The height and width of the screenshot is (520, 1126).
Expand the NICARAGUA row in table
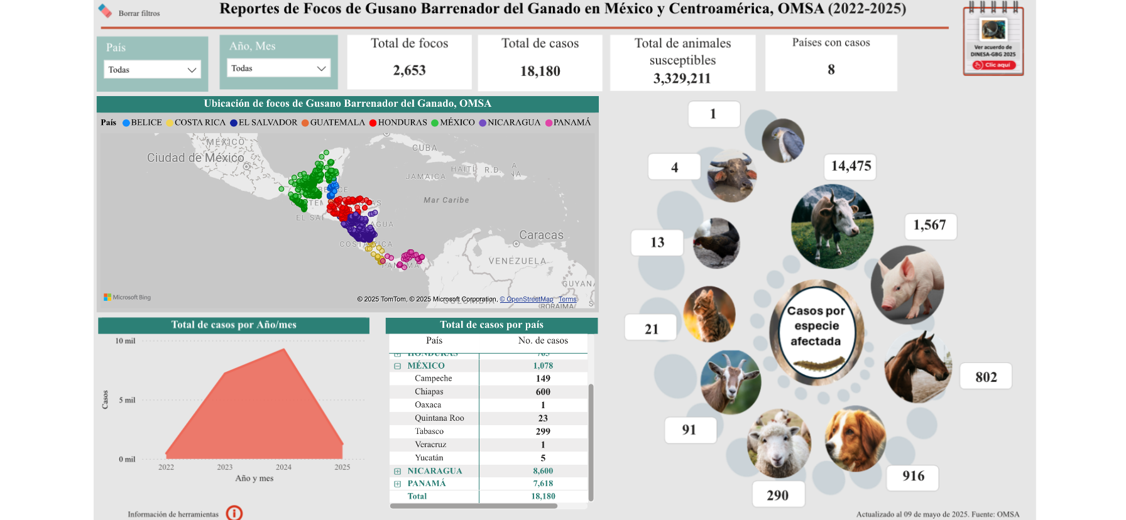[x=397, y=471]
